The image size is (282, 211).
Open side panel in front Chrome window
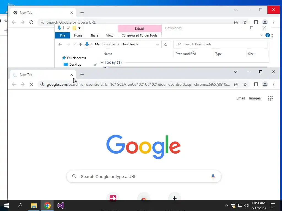[x=256, y=84]
